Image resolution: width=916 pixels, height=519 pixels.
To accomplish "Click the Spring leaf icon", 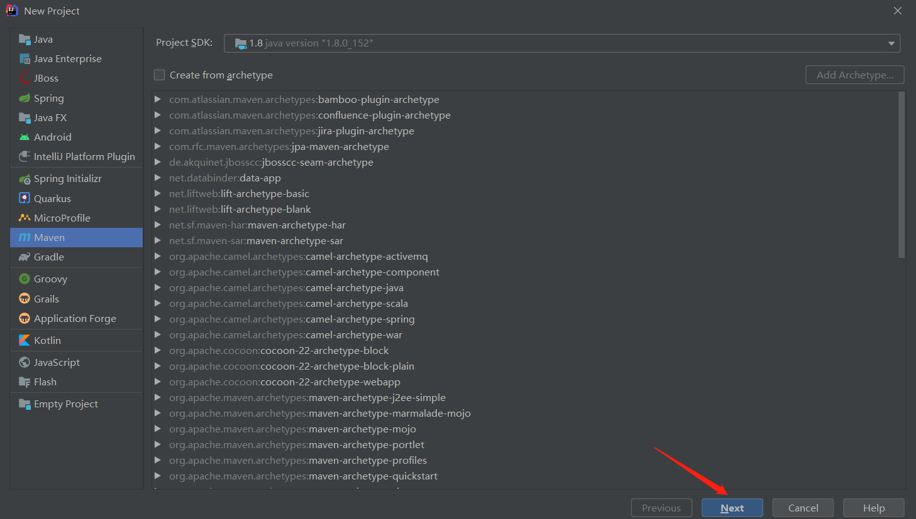I will pos(25,98).
